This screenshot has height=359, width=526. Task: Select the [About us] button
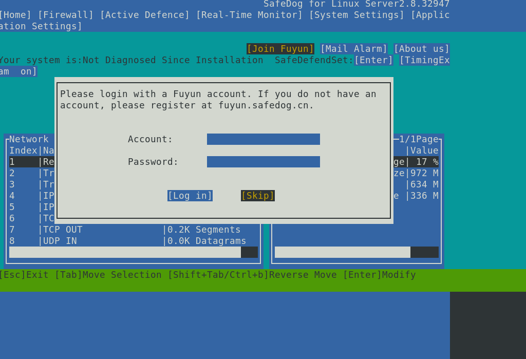[421, 49]
